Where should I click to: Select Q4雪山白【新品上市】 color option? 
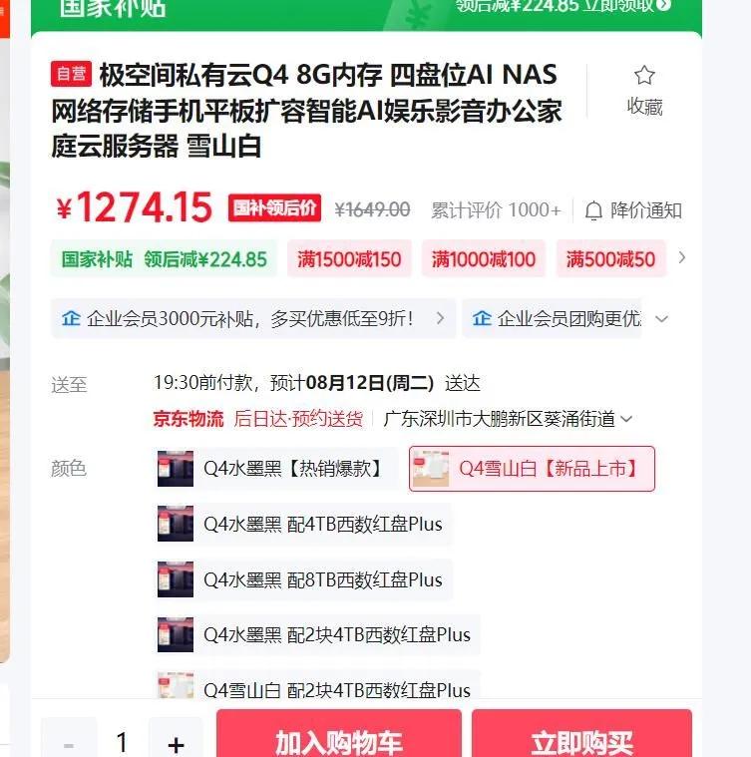click(x=532, y=469)
